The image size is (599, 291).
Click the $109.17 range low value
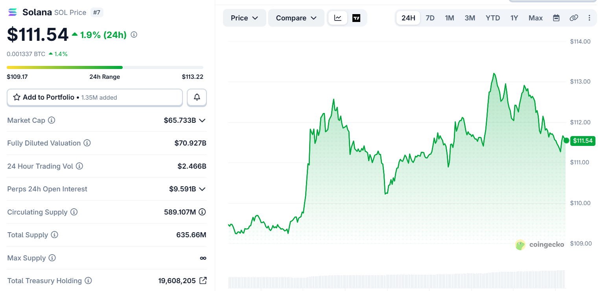click(x=17, y=77)
